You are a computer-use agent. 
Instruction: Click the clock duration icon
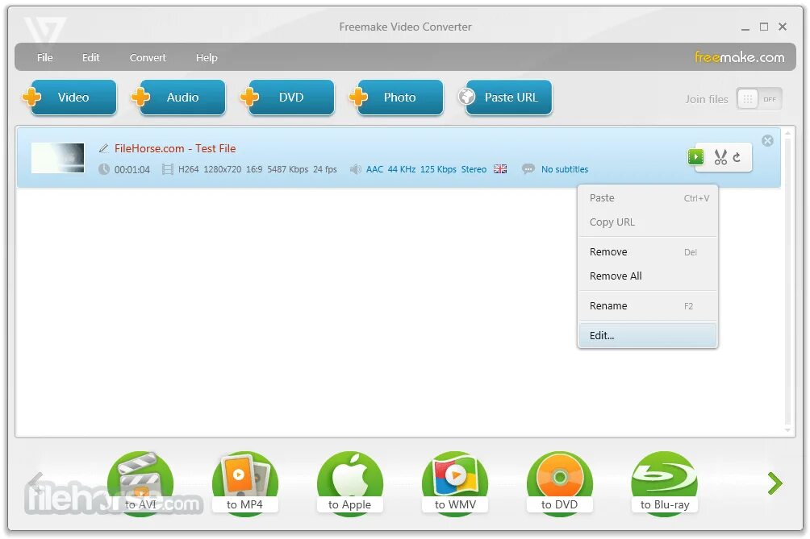(x=104, y=169)
